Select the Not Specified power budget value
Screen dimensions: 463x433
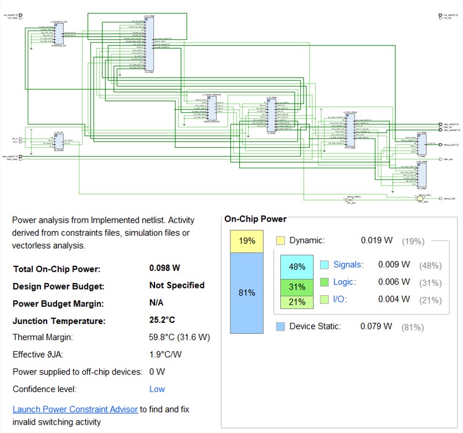coord(177,285)
